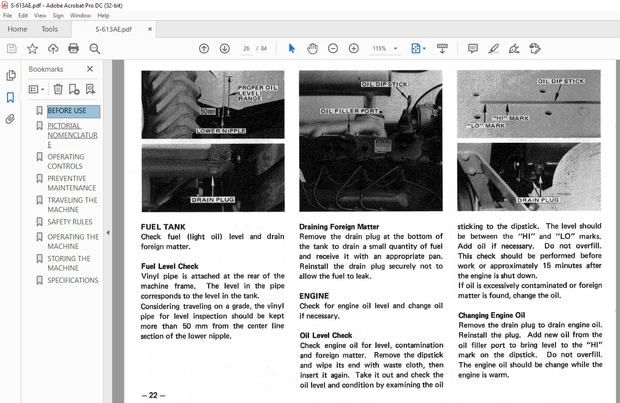The height and width of the screenshot is (403, 620).
Task: Open the View menu
Action: pyautogui.click(x=40, y=16)
